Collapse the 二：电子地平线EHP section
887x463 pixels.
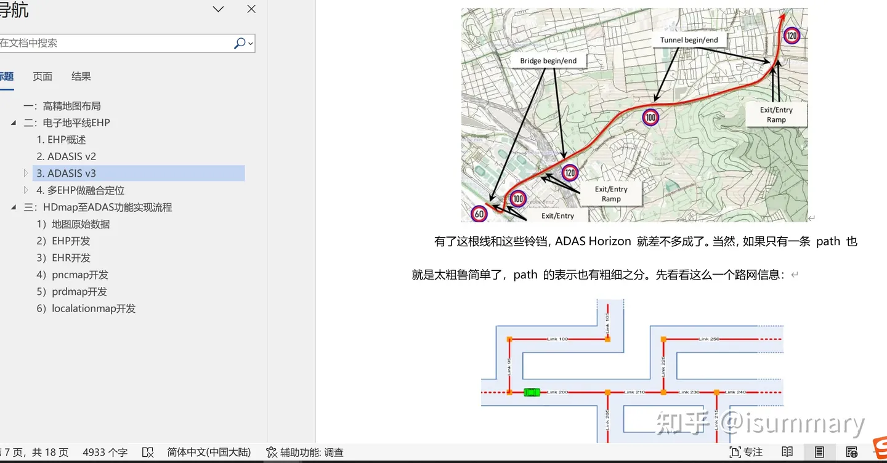click(x=14, y=123)
